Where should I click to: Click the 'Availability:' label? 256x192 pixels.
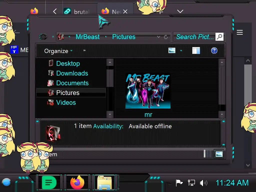pos(108,126)
